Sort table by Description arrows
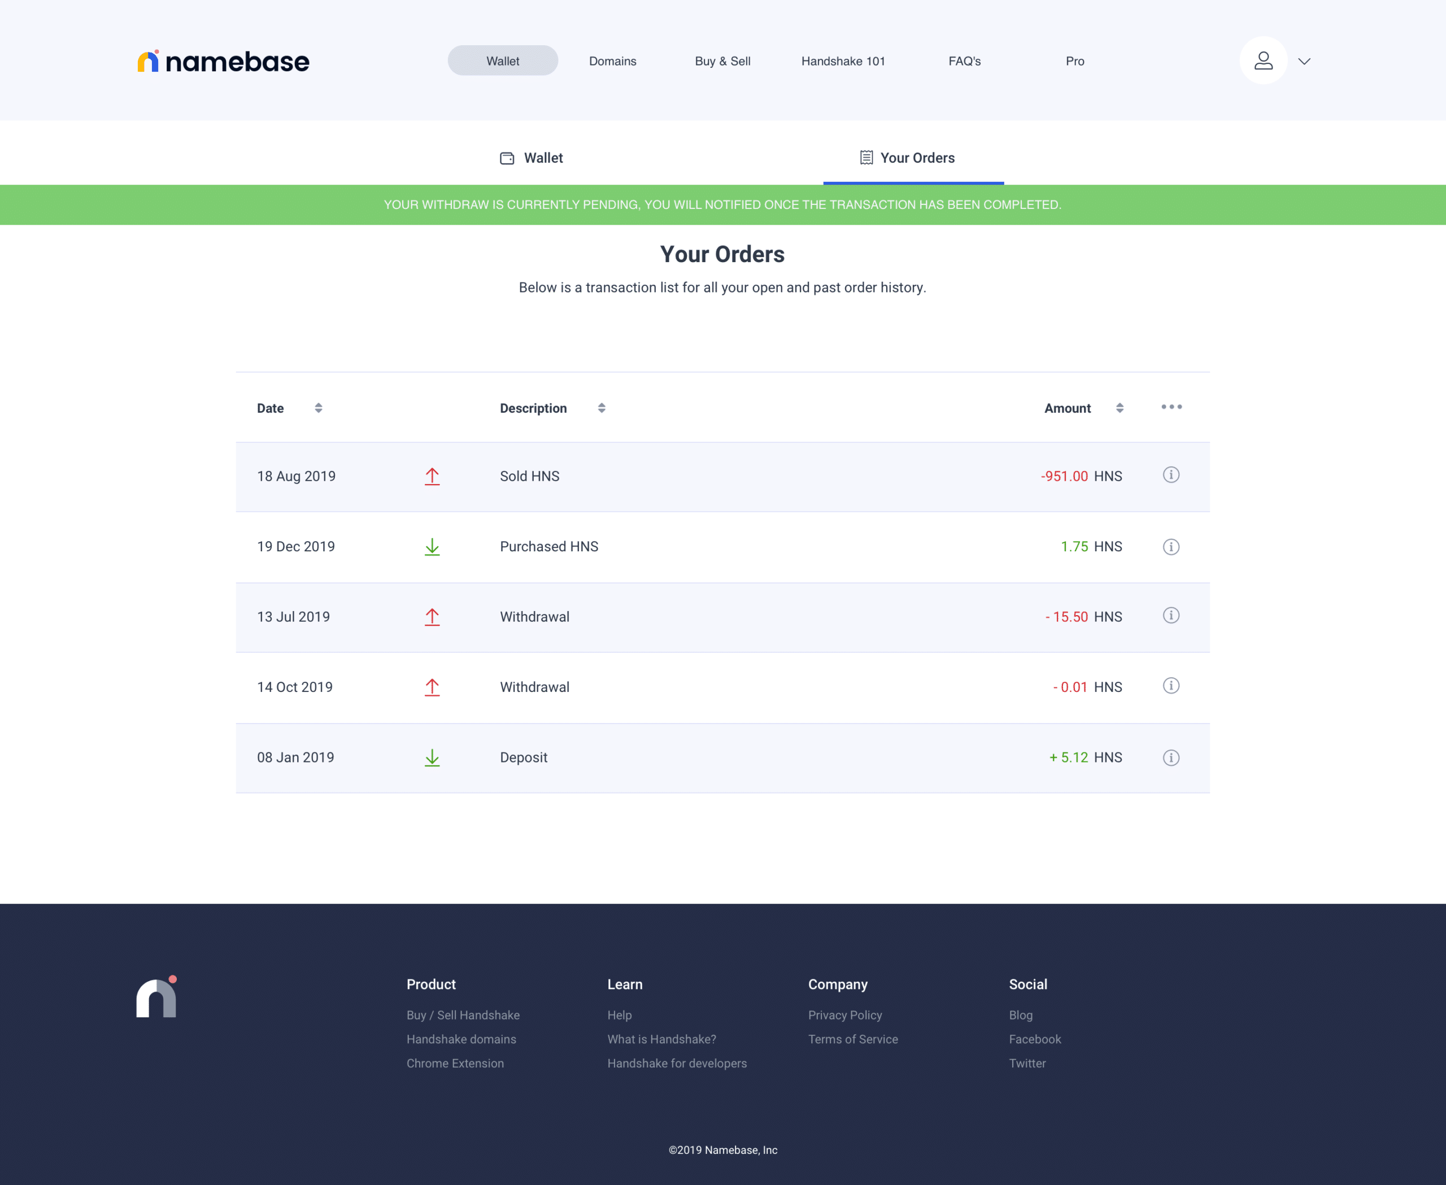Viewport: 1446px width, 1185px height. pos(602,408)
